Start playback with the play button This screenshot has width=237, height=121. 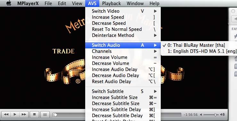[x=15, y=115]
